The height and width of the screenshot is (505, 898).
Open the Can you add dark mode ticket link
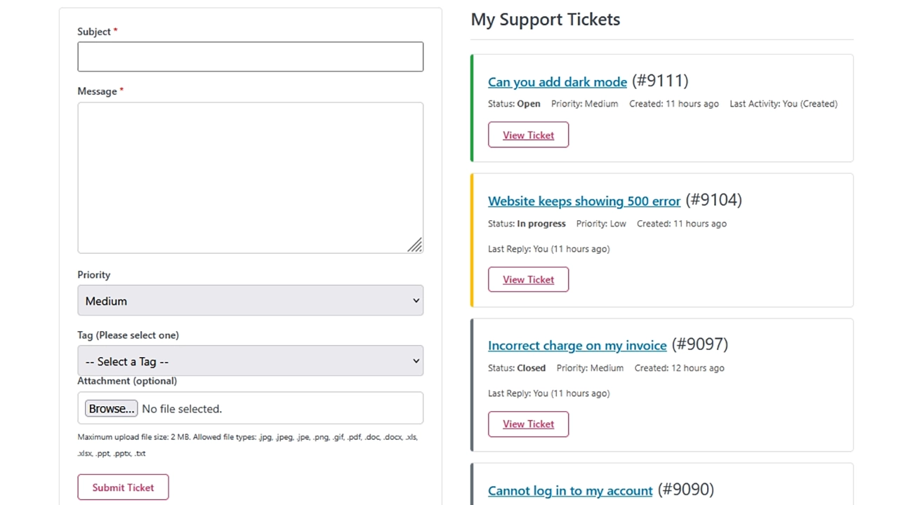click(557, 82)
